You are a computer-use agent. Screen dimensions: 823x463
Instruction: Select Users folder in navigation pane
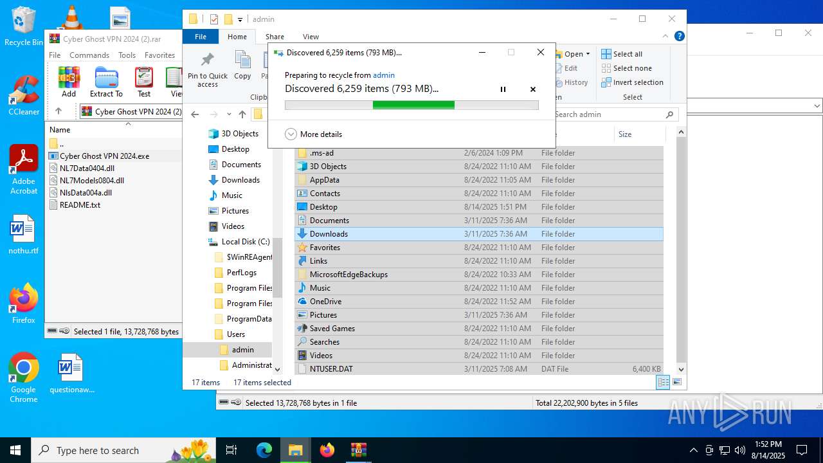click(236, 334)
